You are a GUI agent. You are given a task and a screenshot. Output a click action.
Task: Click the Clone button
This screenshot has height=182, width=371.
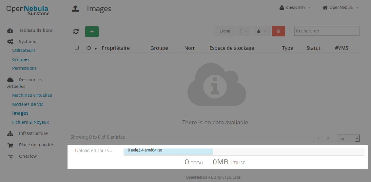(x=225, y=31)
